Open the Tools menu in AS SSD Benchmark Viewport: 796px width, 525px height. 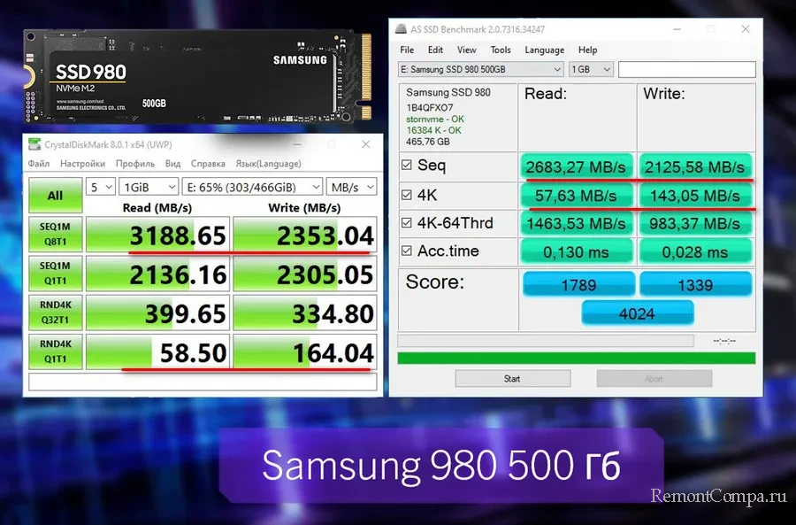501,50
